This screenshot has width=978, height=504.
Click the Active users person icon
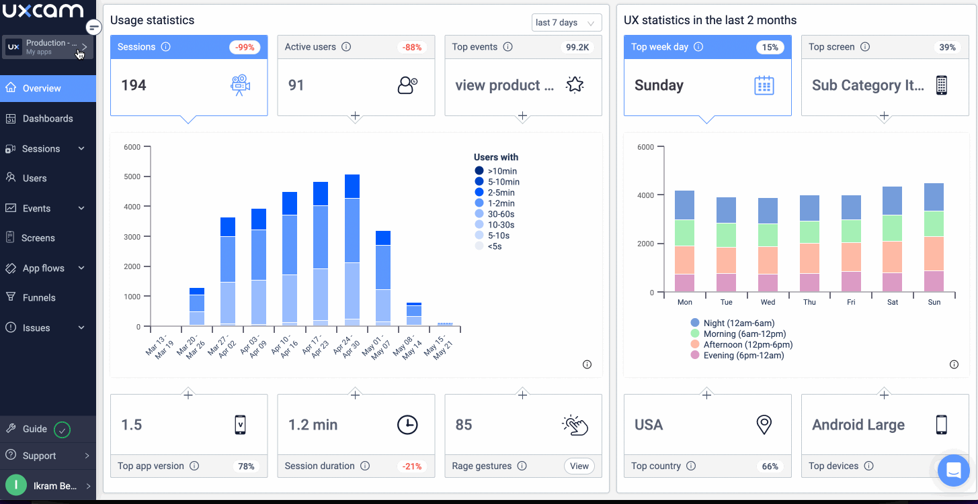pyautogui.click(x=407, y=85)
